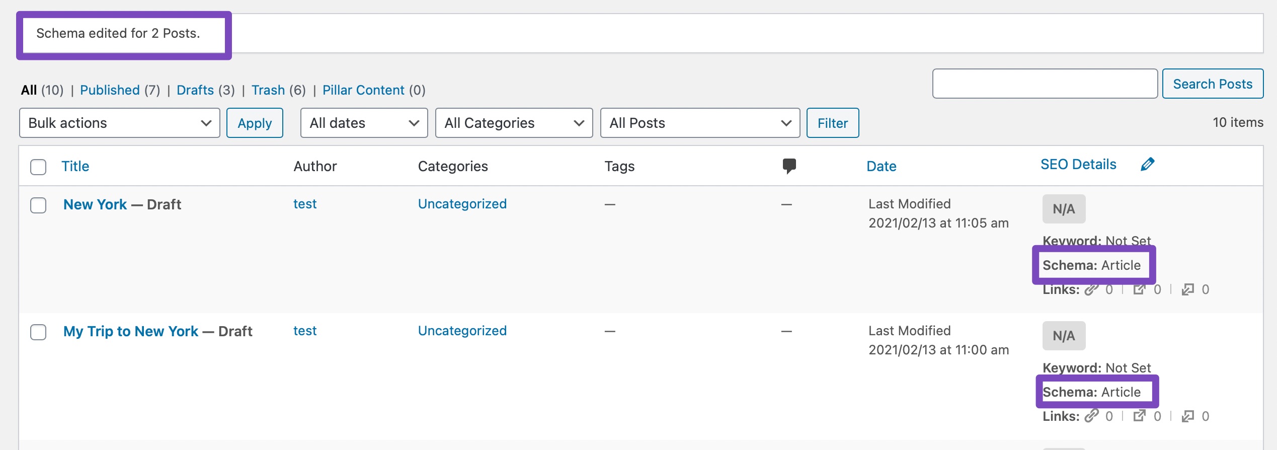Click external links icon for My Trip post
Viewport: 1277px width, 450px height.
[1139, 416]
